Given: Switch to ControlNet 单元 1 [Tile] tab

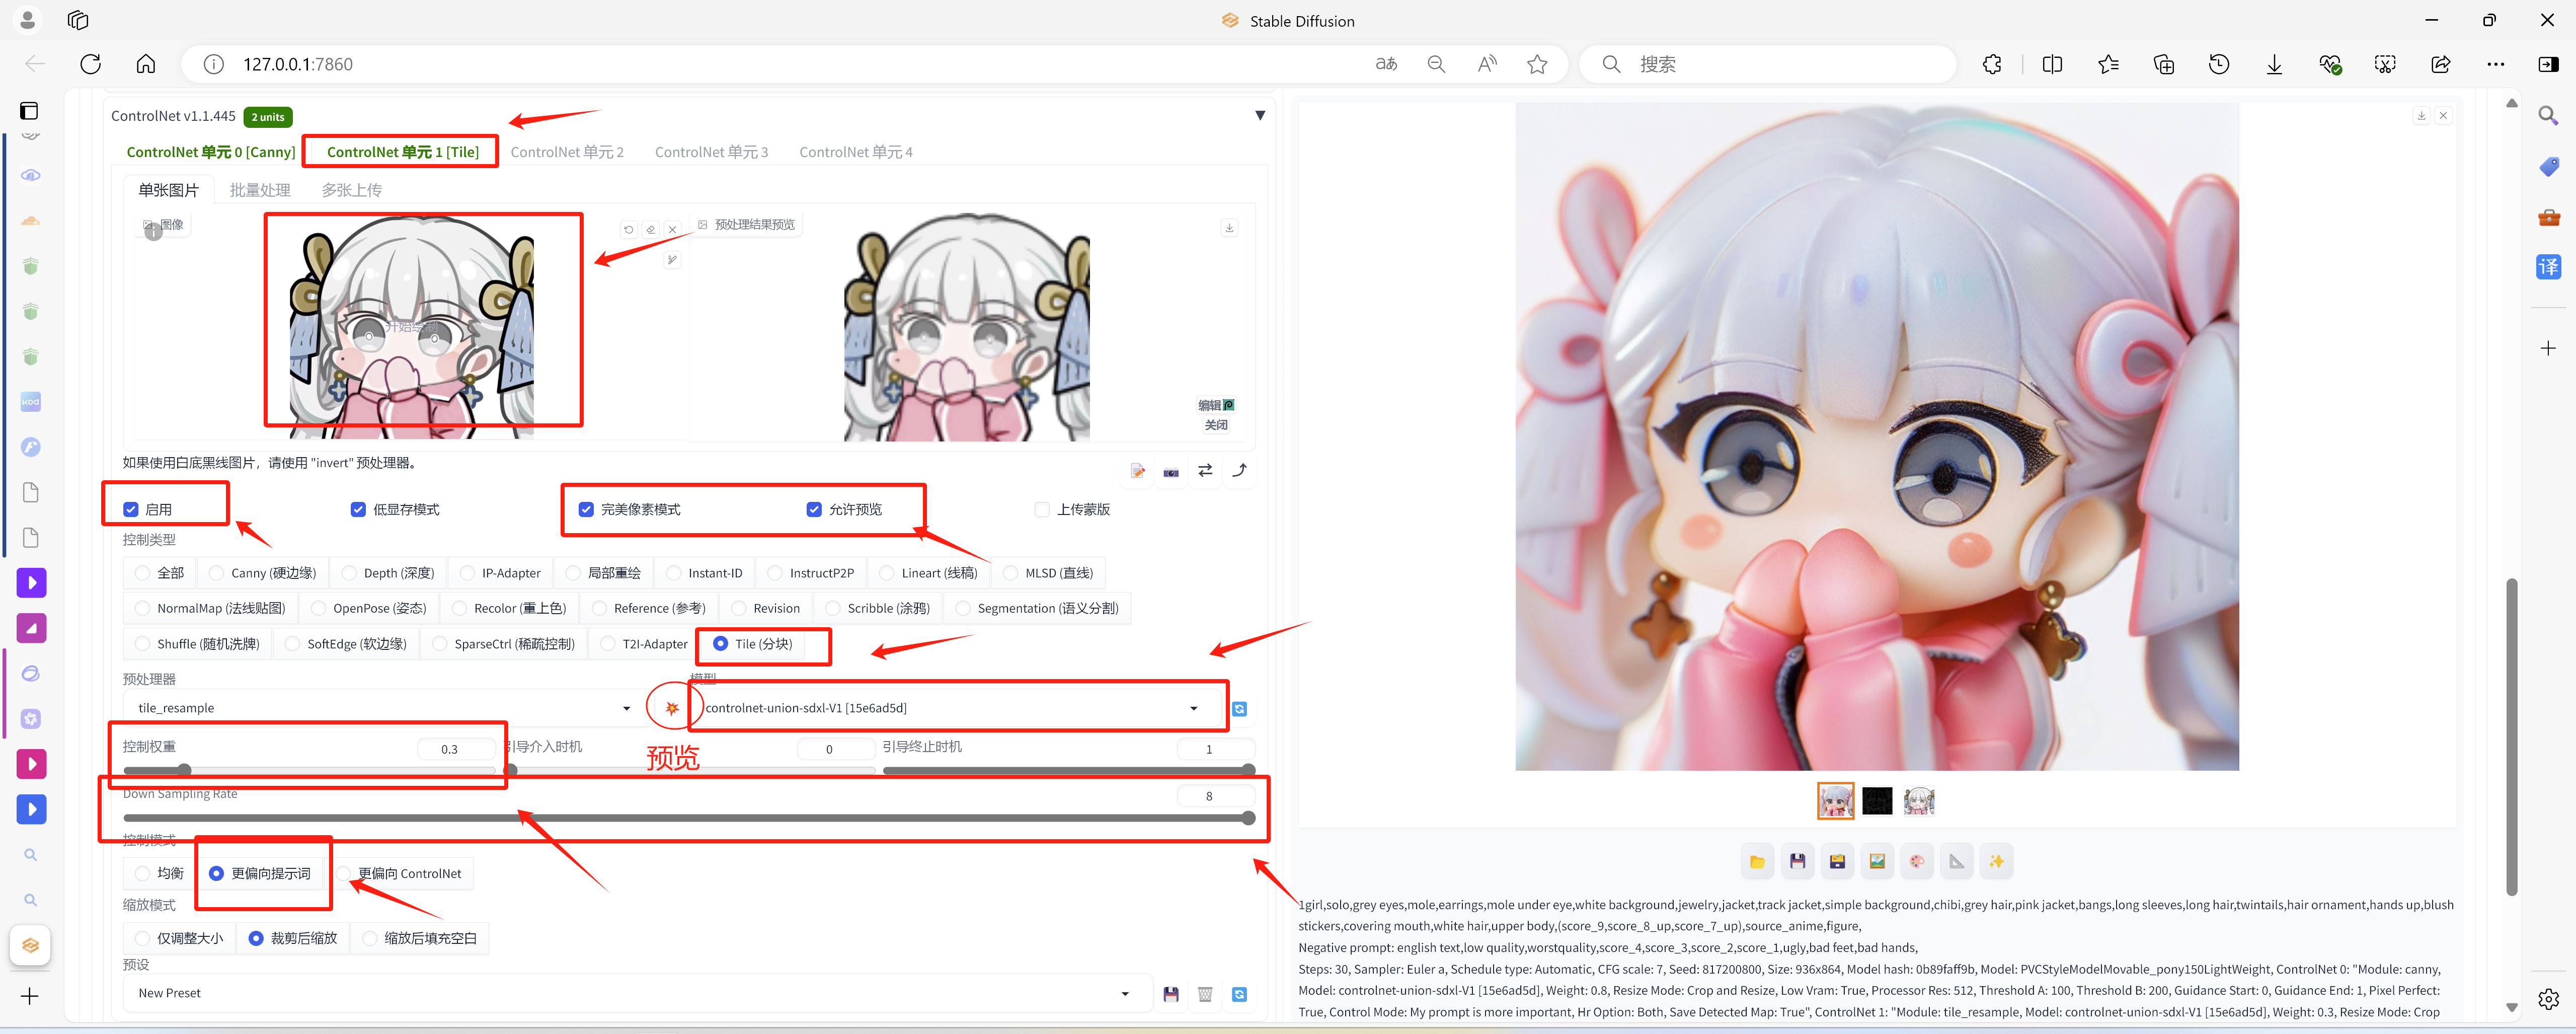Looking at the screenshot, I should [402, 152].
